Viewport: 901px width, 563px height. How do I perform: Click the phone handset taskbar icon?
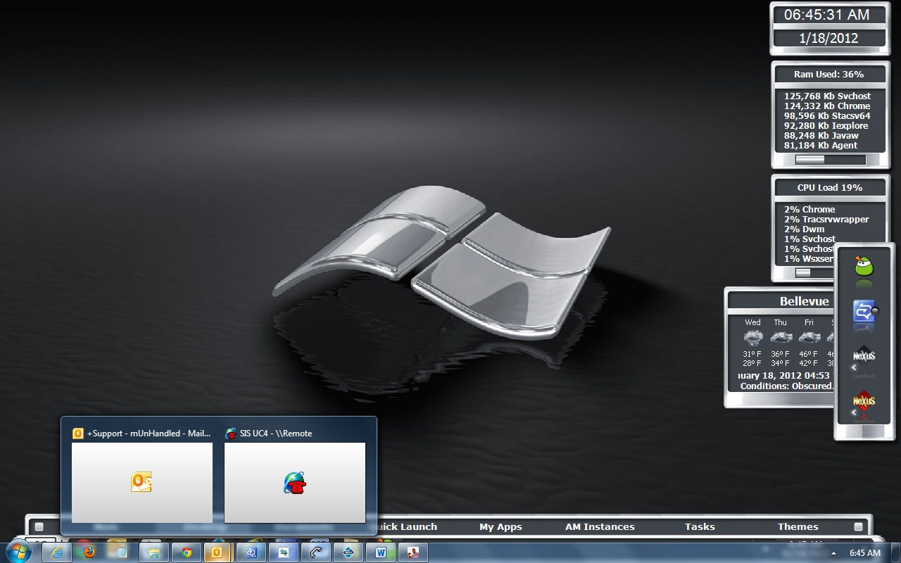(x=316, y=552)
